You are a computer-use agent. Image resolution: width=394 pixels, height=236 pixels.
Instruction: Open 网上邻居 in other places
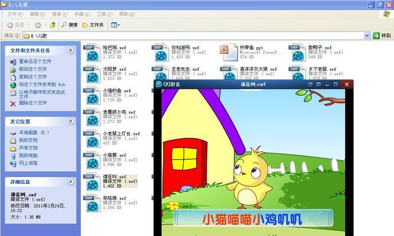tap(28, 163)
